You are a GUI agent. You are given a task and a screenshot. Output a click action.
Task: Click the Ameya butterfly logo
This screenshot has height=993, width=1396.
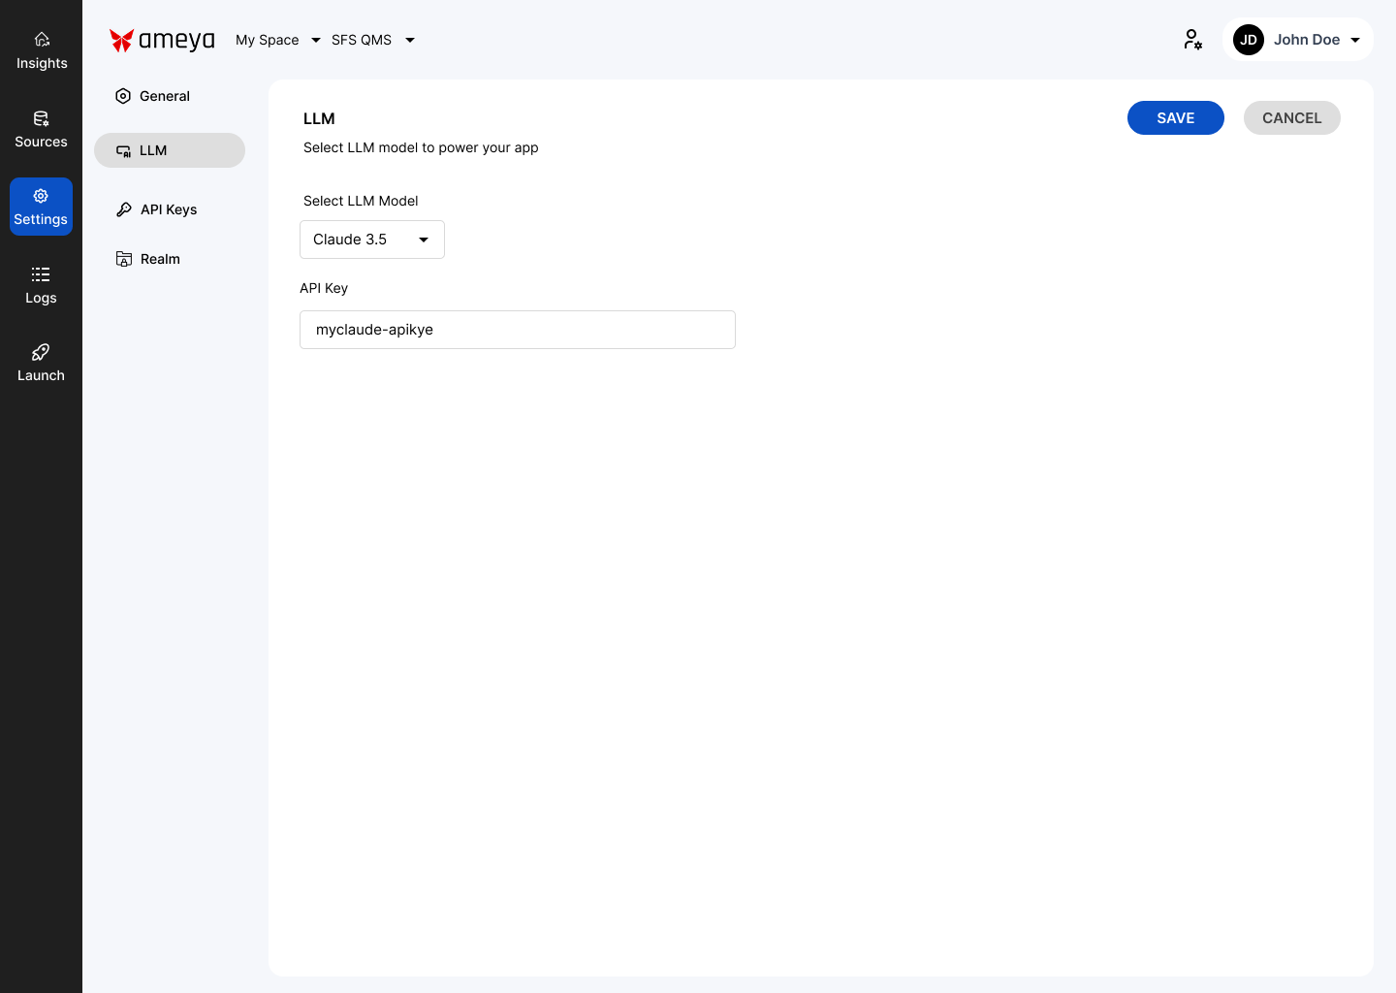click(x=121, y=40)
